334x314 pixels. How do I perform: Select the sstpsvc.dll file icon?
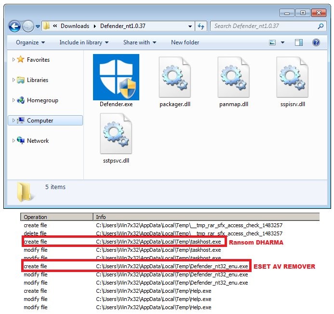coord(116,134)
